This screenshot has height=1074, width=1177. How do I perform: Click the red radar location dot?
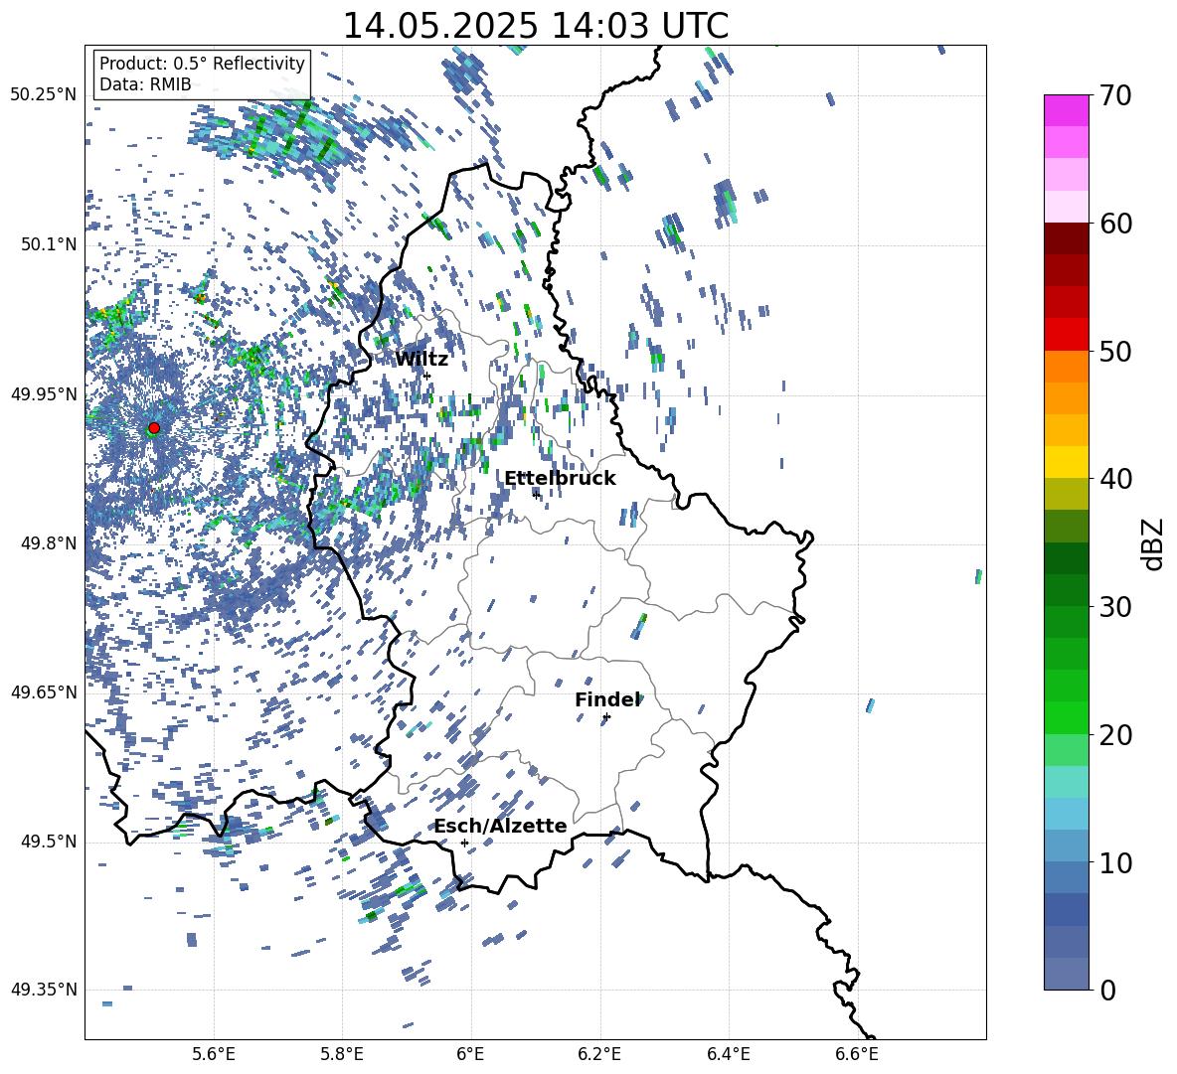[154, 428]
